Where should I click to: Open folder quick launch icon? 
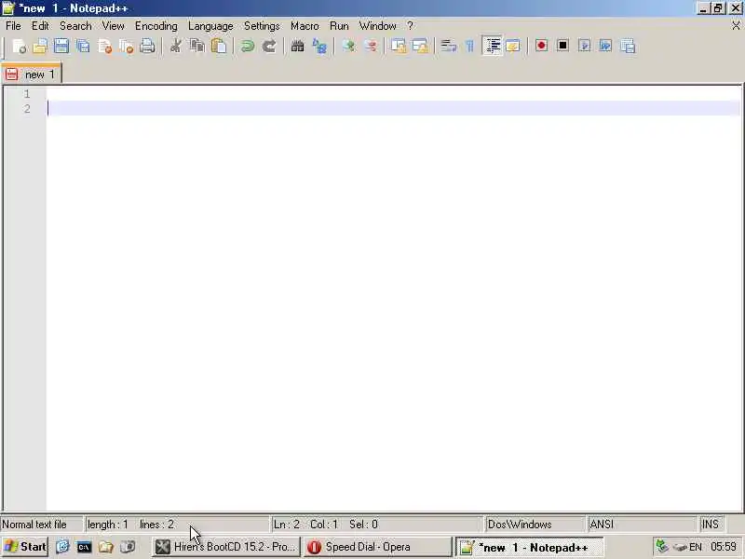[106, 547]
